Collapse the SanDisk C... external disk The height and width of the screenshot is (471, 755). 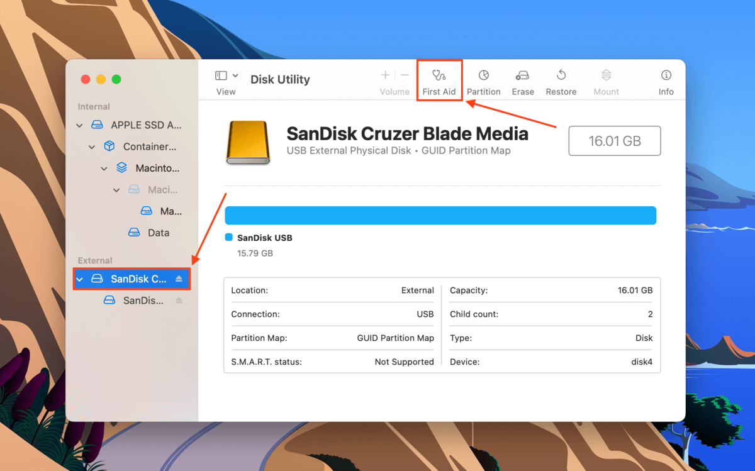point(79,279)
